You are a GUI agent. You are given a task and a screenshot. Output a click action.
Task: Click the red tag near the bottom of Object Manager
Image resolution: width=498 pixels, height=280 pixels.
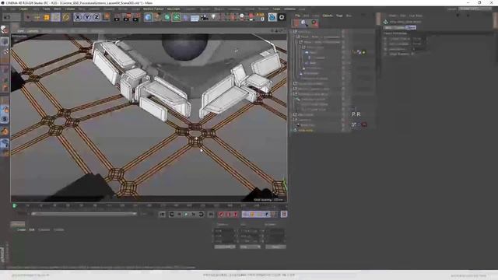(364, 124)
